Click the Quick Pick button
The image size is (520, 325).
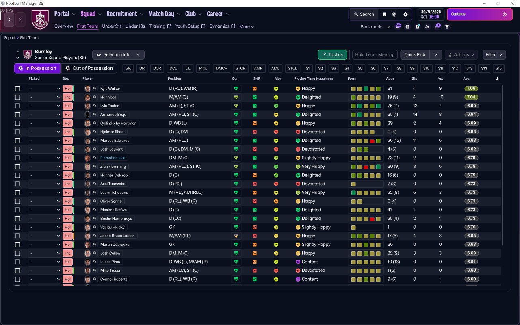[x=415, y=54]
